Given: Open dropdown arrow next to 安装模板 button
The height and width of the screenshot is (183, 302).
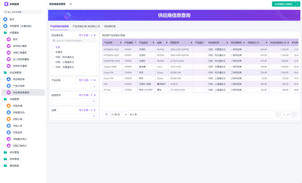Looking at the screenshot, I should (x=297, y=4).
